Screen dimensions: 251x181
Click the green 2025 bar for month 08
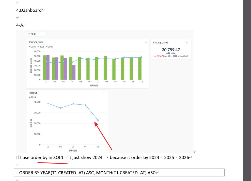click(105, 68)
